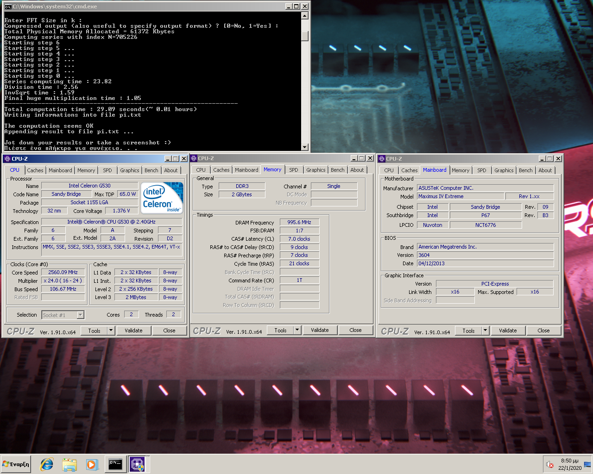The height and width of the screenshot is (474, 593).
Task: Click CAS# Latency value 7.0 clocks
Action: (x=299, y=239)
